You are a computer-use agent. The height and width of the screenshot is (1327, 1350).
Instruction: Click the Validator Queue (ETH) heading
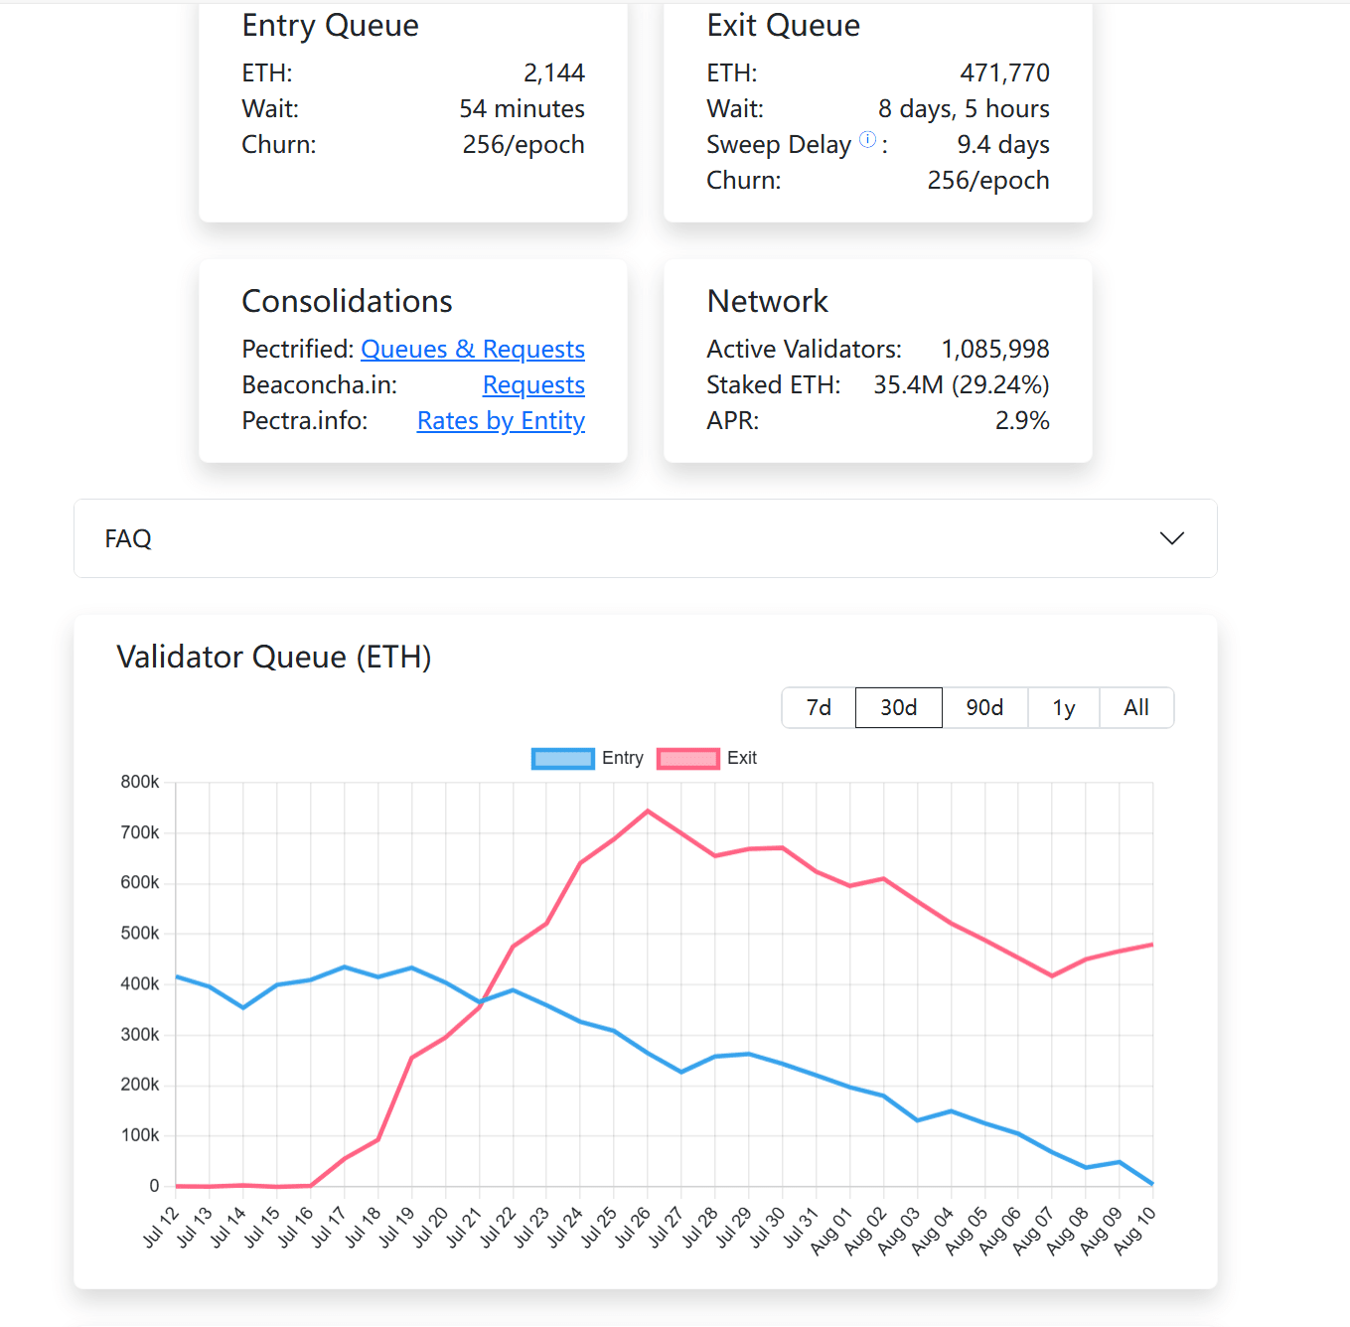[x=274, y=658]
